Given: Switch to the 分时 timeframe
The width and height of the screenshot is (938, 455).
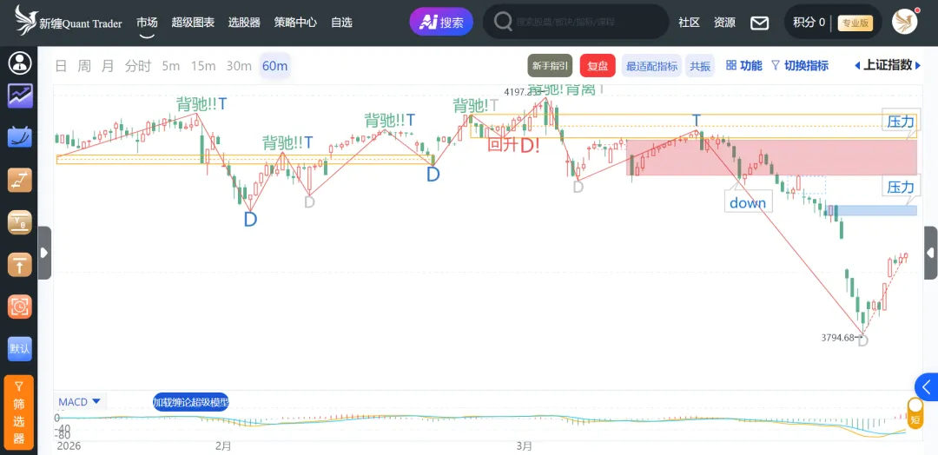Looking at the screenshot, I should (138, 66).
